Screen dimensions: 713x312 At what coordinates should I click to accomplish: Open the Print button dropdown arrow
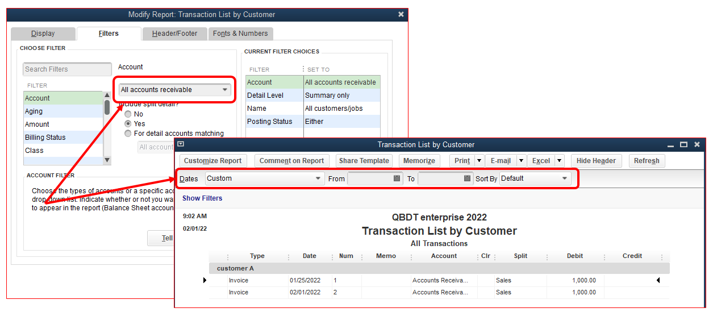point(479,161)
